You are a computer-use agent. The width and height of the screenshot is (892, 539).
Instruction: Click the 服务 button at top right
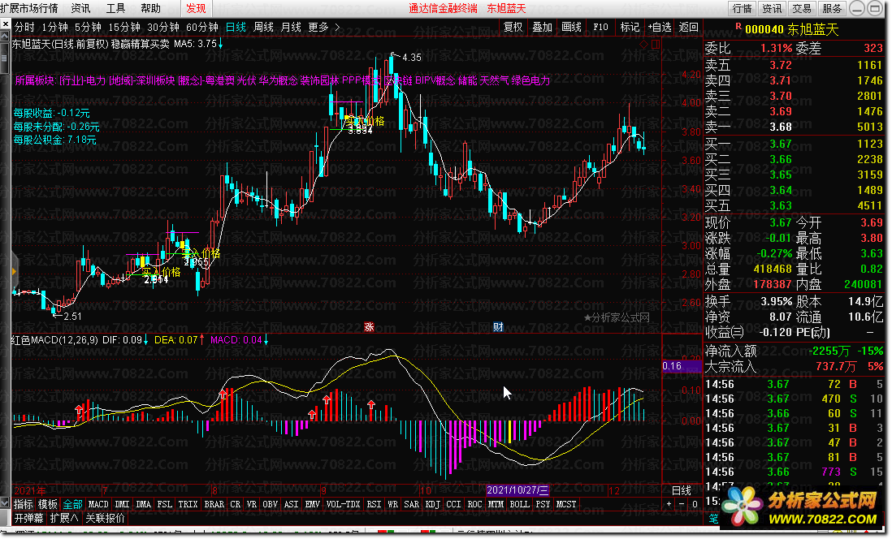coord(832,9)
